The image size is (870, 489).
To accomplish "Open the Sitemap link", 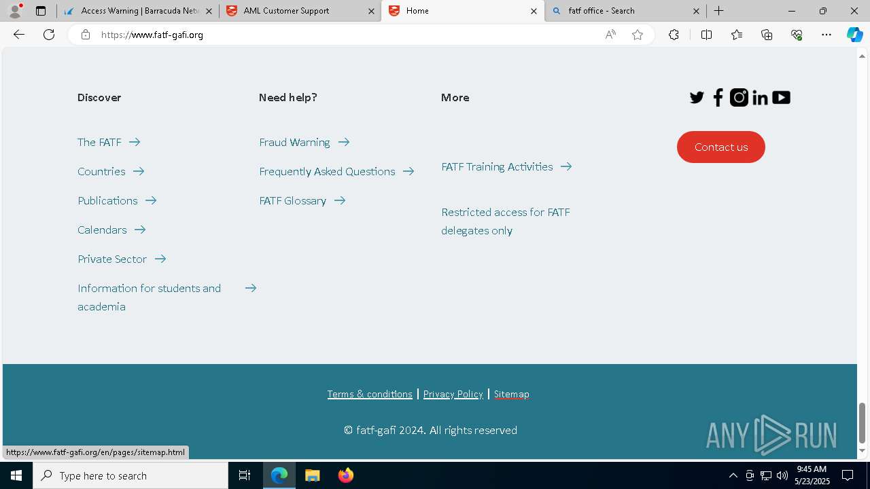I will (511, 394).
